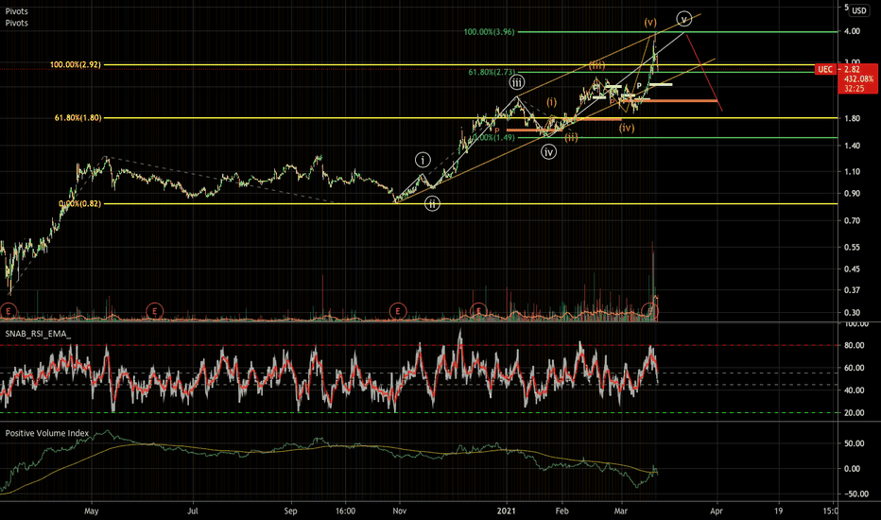This screenshot has width=881, height=520.
Task: Click the 0.70 price axis value
Action: (852, 220)
